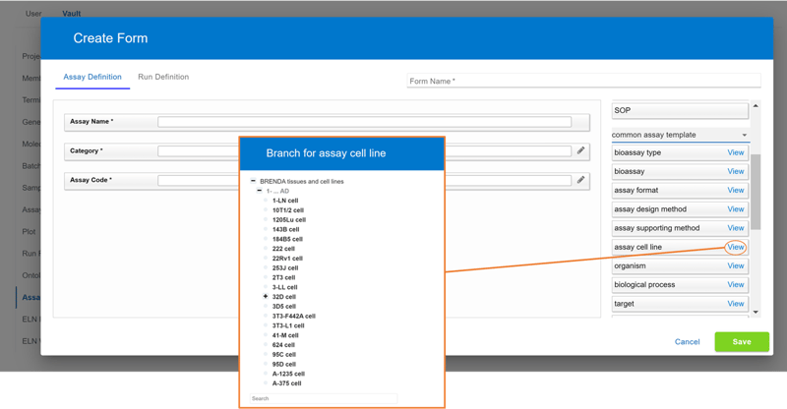Click the scroll up arrow of the template list
Viewport: 787px width, 409px height.
point(756,106)
